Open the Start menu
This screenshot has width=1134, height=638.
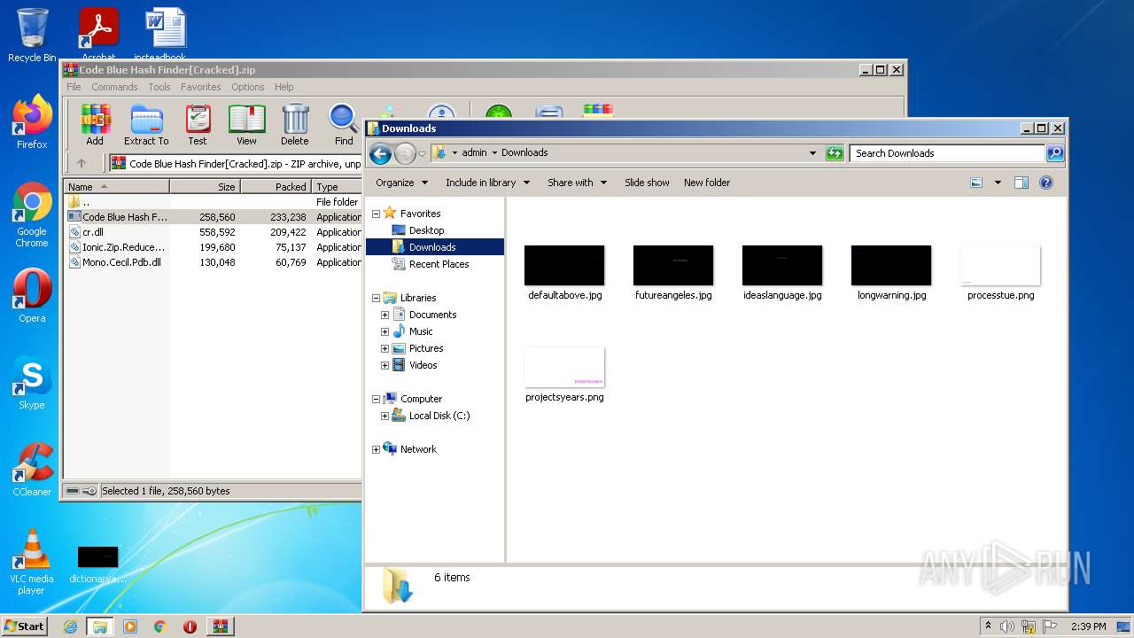[25, 626]
